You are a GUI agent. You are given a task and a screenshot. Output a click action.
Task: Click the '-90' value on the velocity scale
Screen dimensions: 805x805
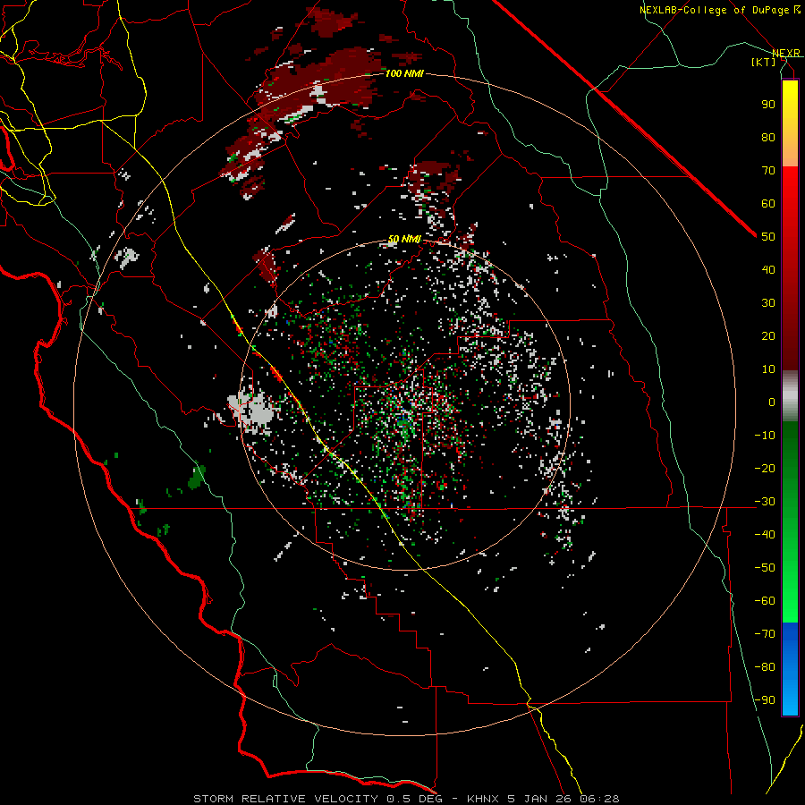765,700
